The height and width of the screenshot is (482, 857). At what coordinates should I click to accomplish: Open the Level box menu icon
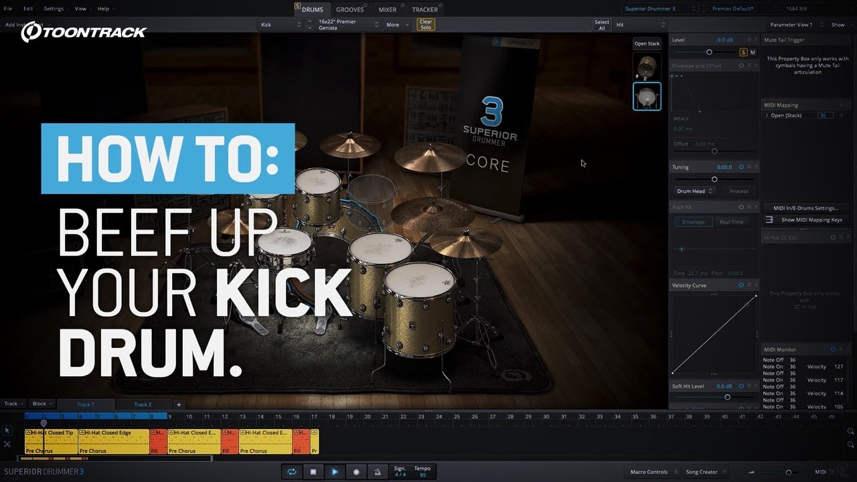coord(749,40)
